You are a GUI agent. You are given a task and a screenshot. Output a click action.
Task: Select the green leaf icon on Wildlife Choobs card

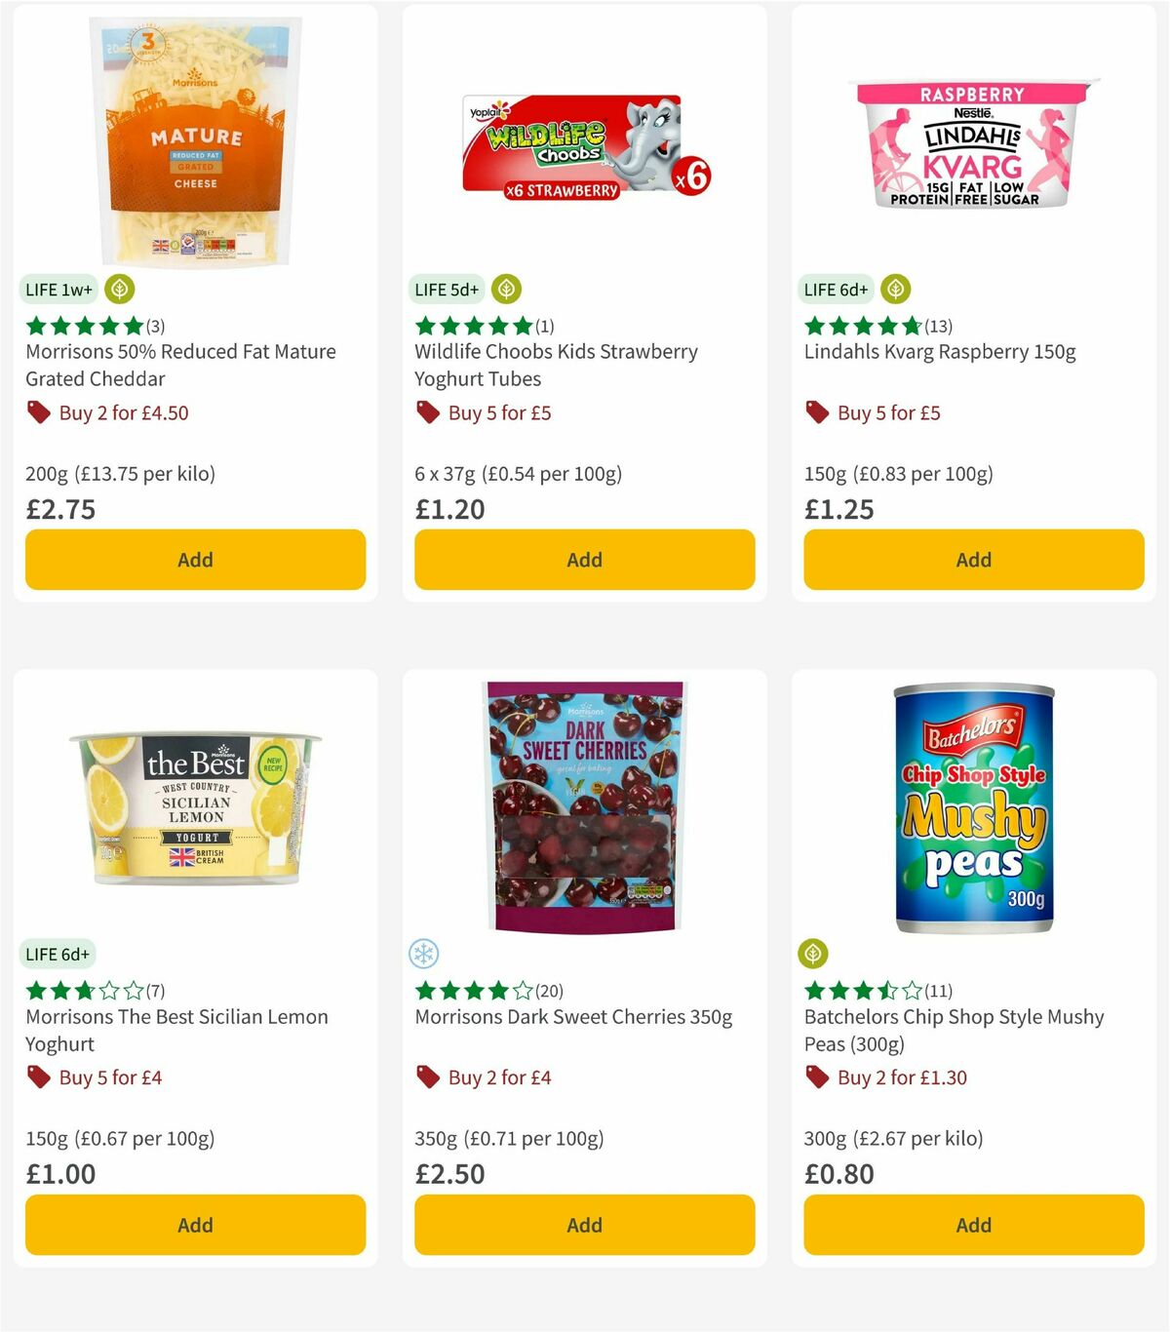pos(505,289)
